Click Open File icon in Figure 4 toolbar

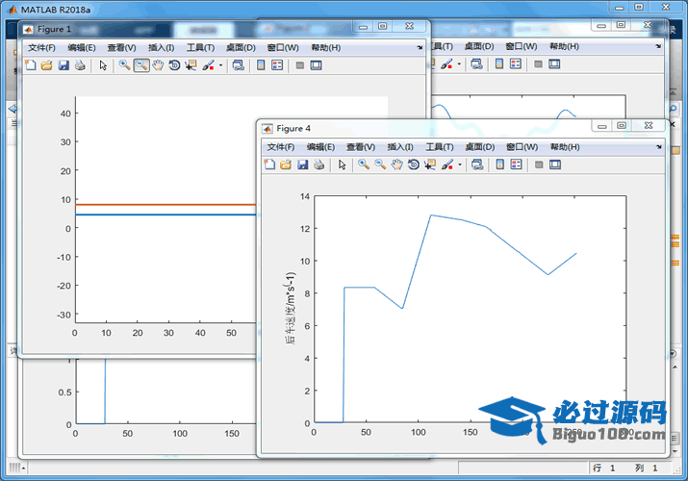(286, 165)
